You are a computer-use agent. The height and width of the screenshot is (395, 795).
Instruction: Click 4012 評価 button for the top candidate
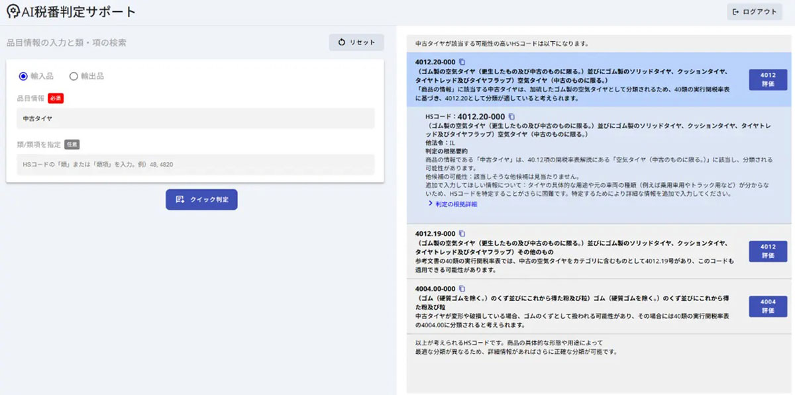point(768,79)
